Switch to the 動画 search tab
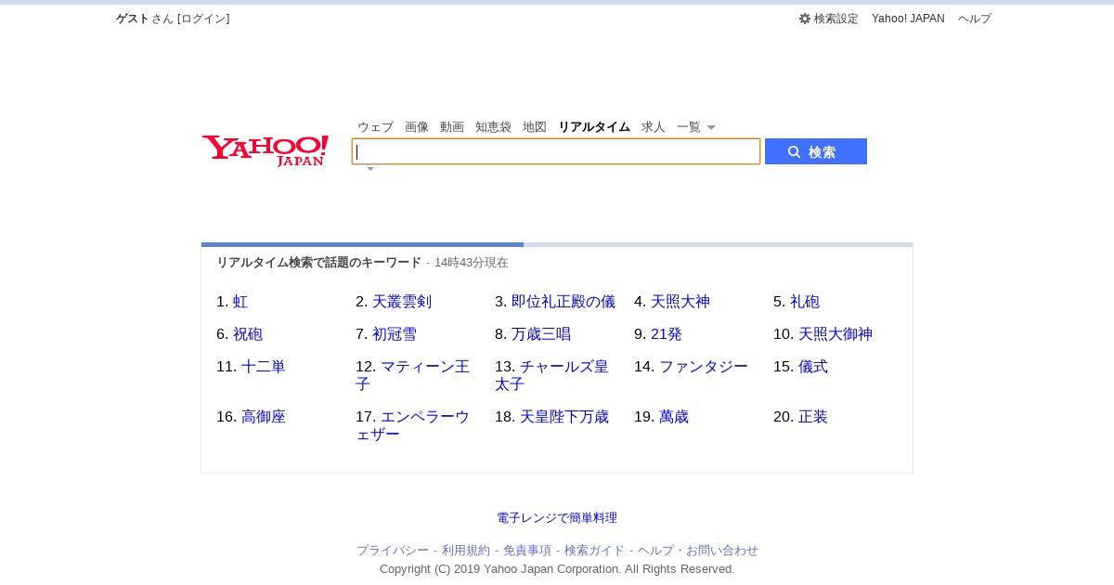 [x=452, y=127]
